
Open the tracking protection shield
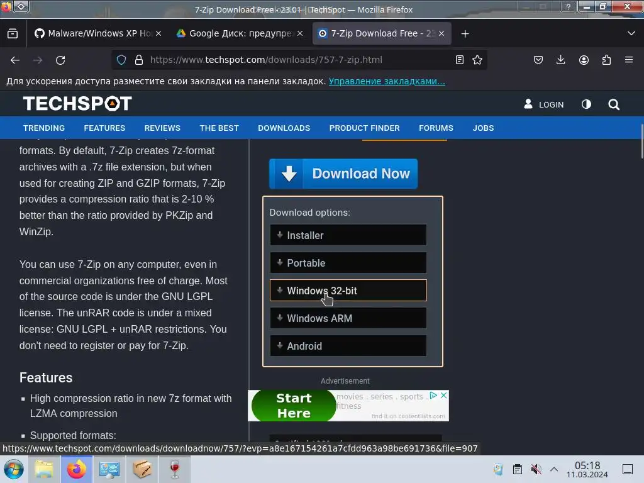[x=121, y=60]
